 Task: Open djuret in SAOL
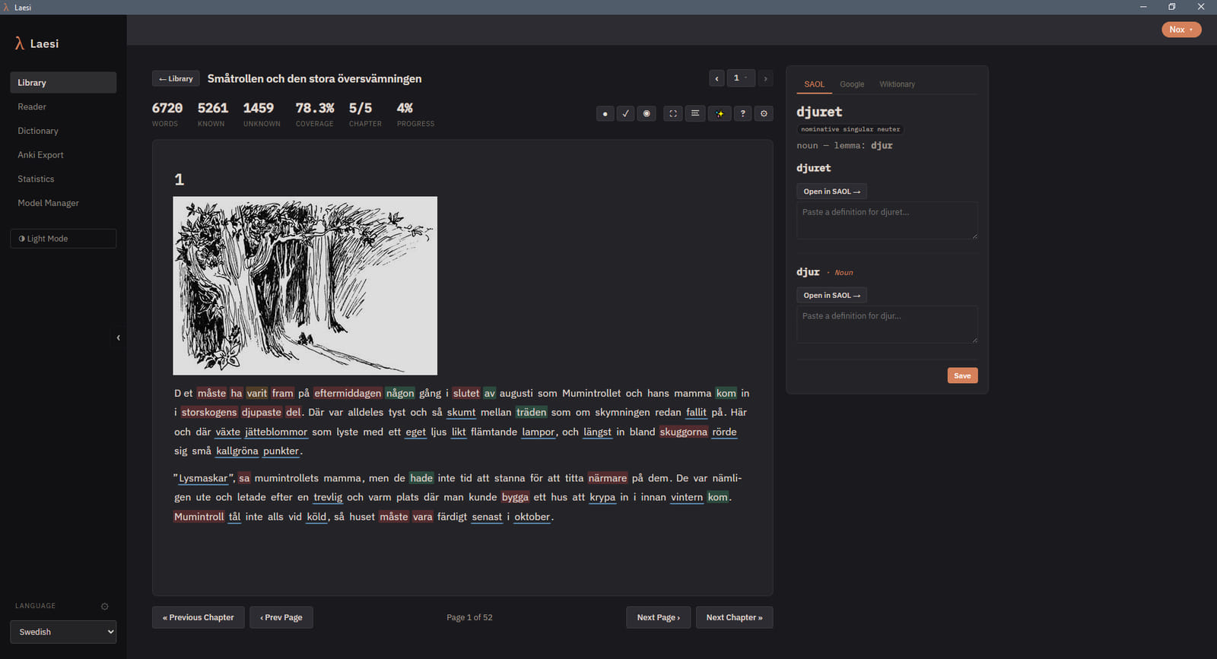[x=831, y=192]
